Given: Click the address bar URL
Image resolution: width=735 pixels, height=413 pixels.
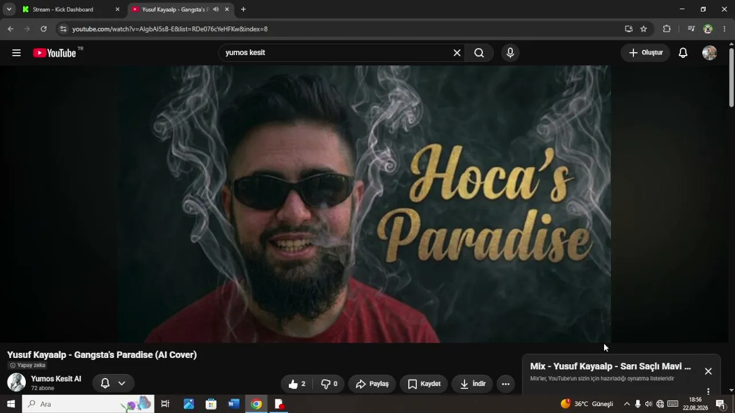Looking at the screenshot, I should pyautogui.click(x=170, y=29).
